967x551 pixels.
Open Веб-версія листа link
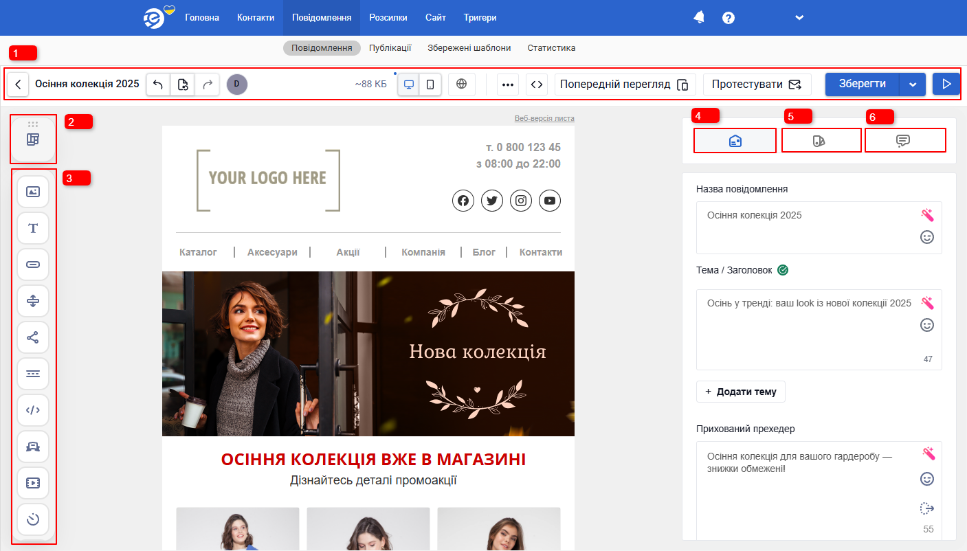click(x=544, y=118)
